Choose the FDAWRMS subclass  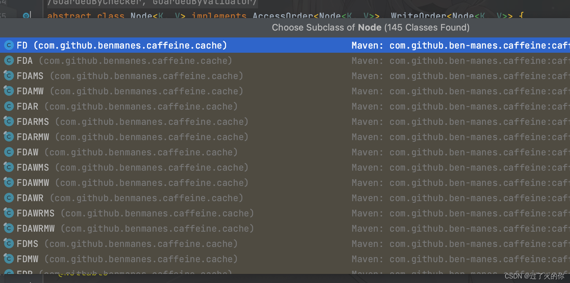click(285, 213)
